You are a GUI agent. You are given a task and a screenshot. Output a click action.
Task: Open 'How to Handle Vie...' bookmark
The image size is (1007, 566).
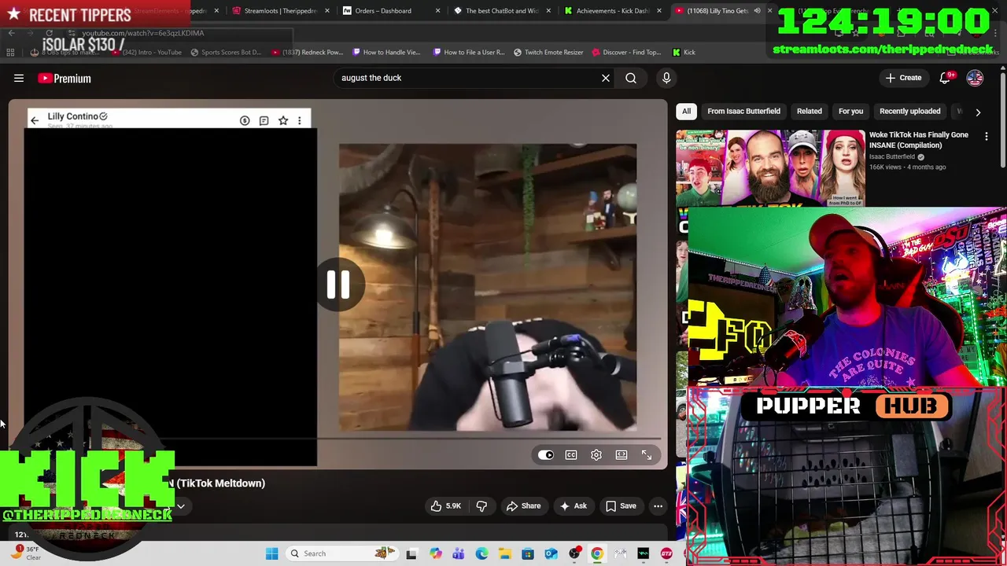(x=385, y=52)
